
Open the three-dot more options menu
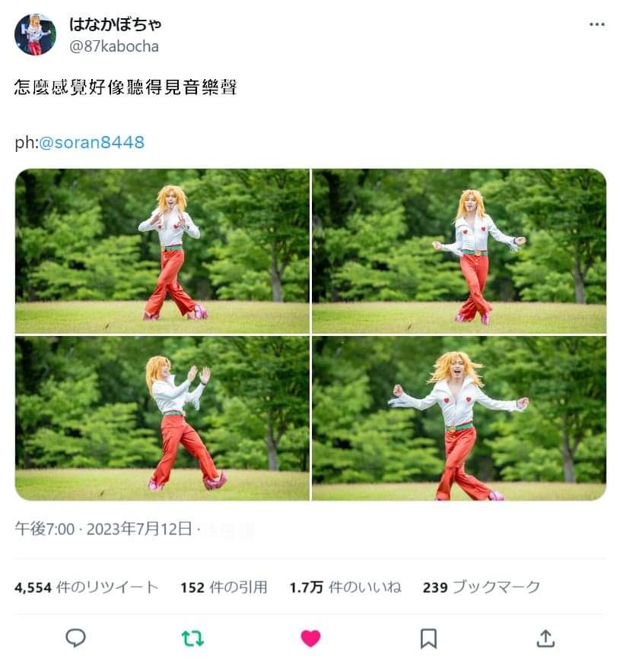coord(597,24)
